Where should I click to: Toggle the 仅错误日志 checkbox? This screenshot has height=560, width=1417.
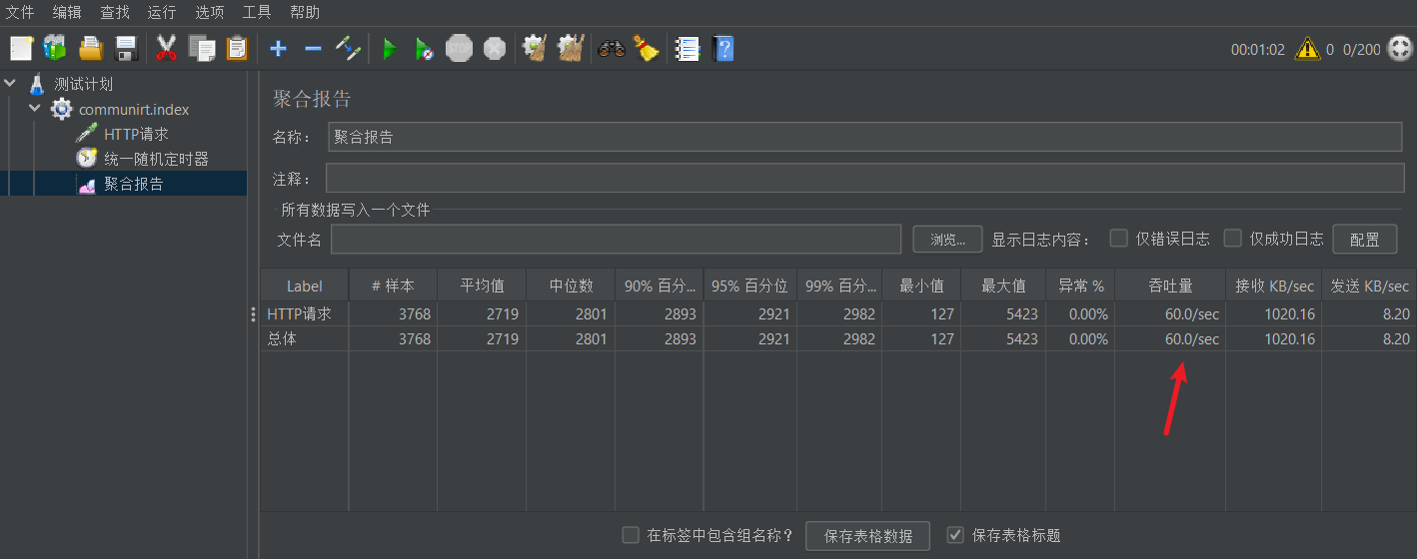1119,238
